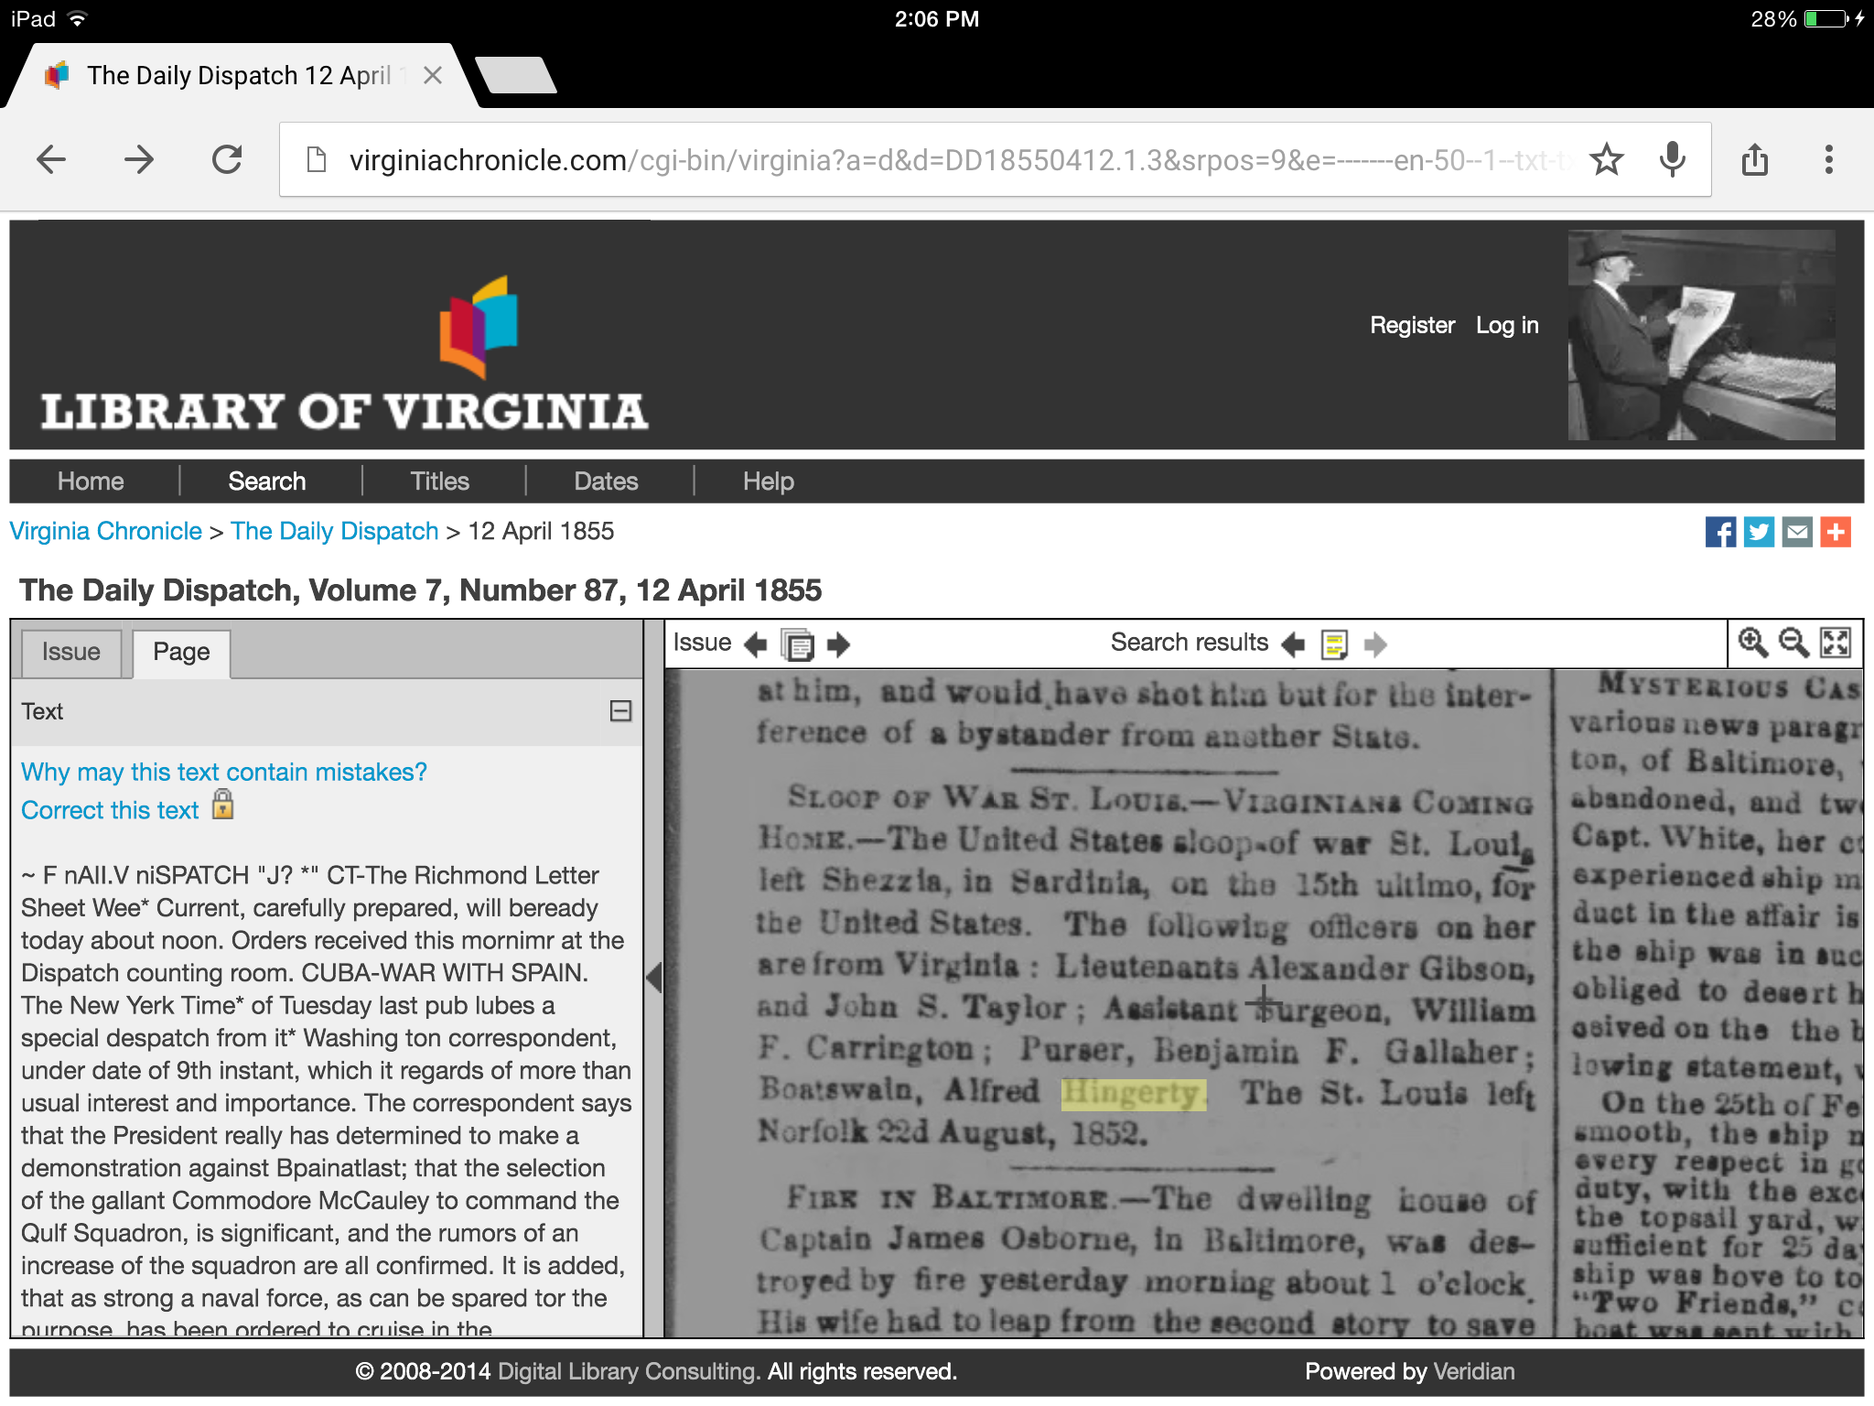
Task: Open Digital Library Consulting footer link
Action: coord(629,1372)
